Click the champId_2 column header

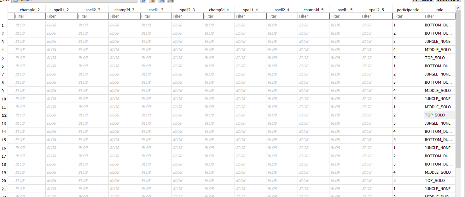tap(30, 10)
